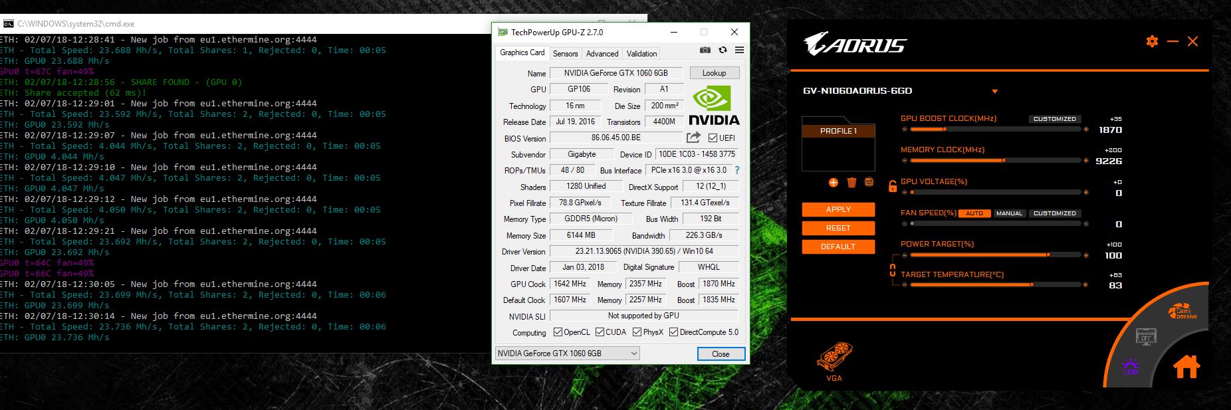Decrease GPU Boost Clock with minus icon

point(905,130)
